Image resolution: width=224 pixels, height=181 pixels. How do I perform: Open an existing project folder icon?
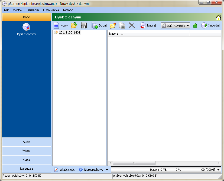(x=74, y=25)
